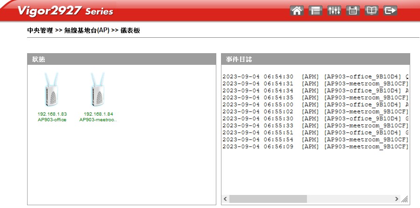Click the logout arrow icon
420x208 pixels.
[x=390, y=11]
